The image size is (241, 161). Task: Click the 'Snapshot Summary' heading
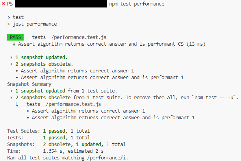click(x=30, y=84)
